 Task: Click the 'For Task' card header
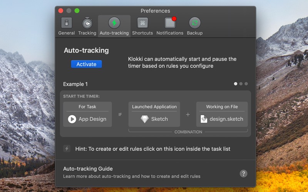87,107
